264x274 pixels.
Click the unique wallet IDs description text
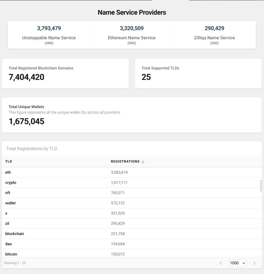click(x=65, y=112)
